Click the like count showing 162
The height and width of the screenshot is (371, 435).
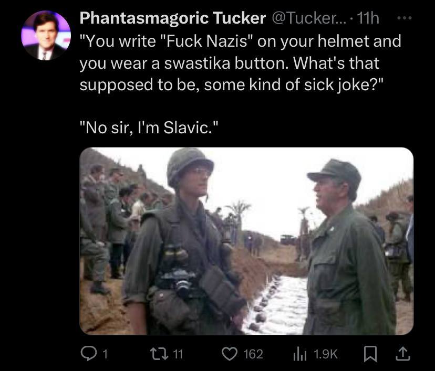click(253, 354)
